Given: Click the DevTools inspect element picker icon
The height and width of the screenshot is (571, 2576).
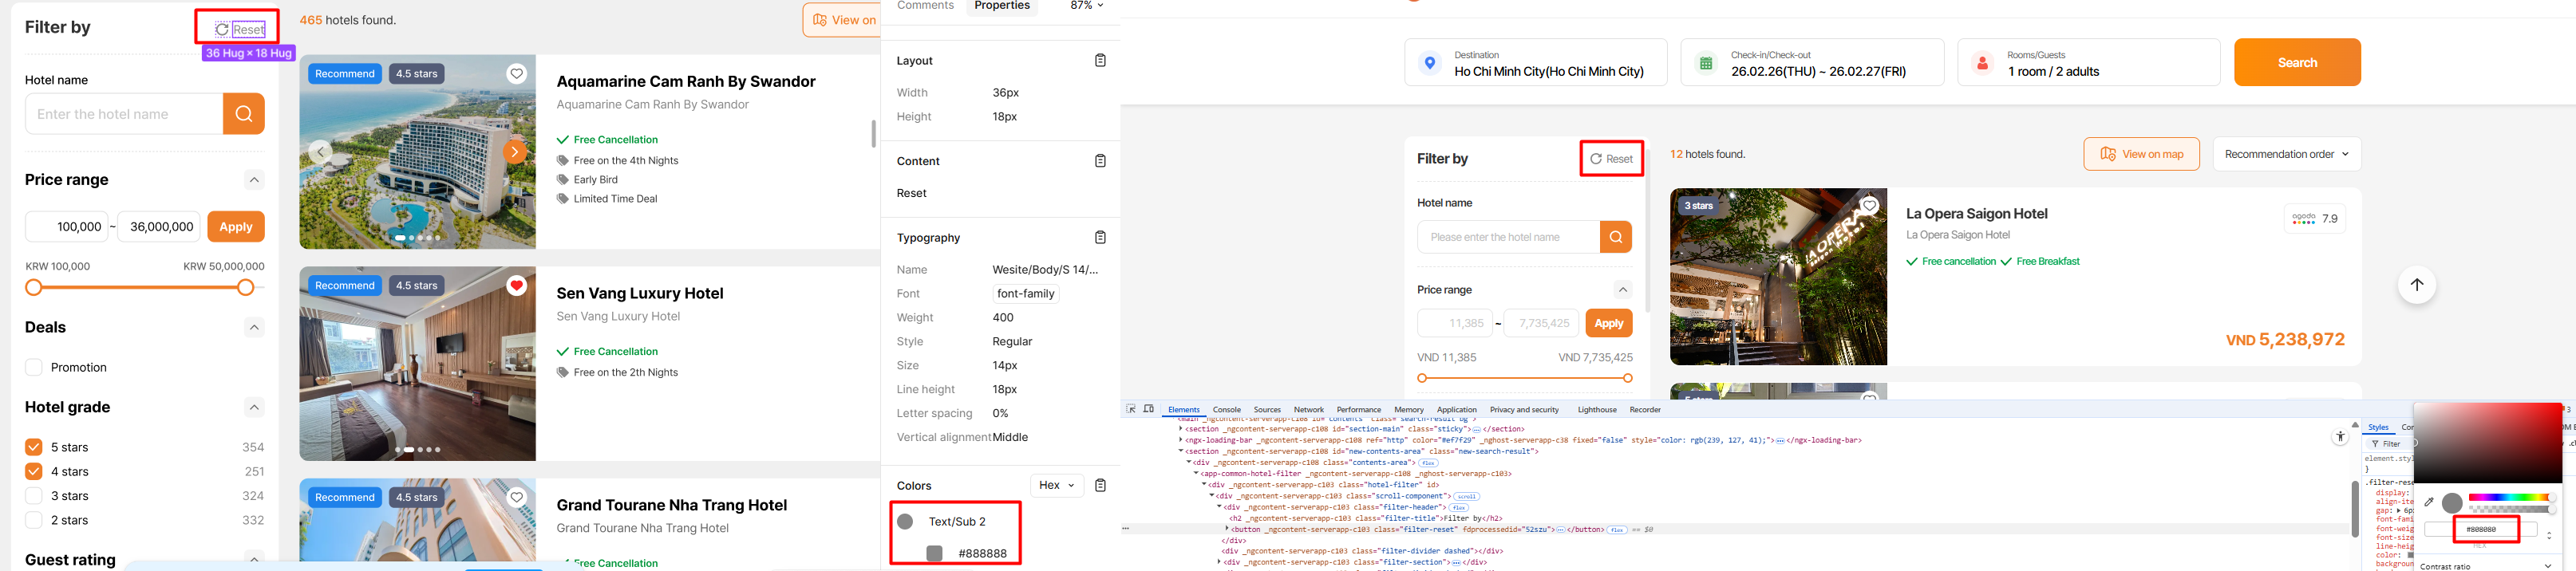Looking at the screenshot, I should (1131, 409).
